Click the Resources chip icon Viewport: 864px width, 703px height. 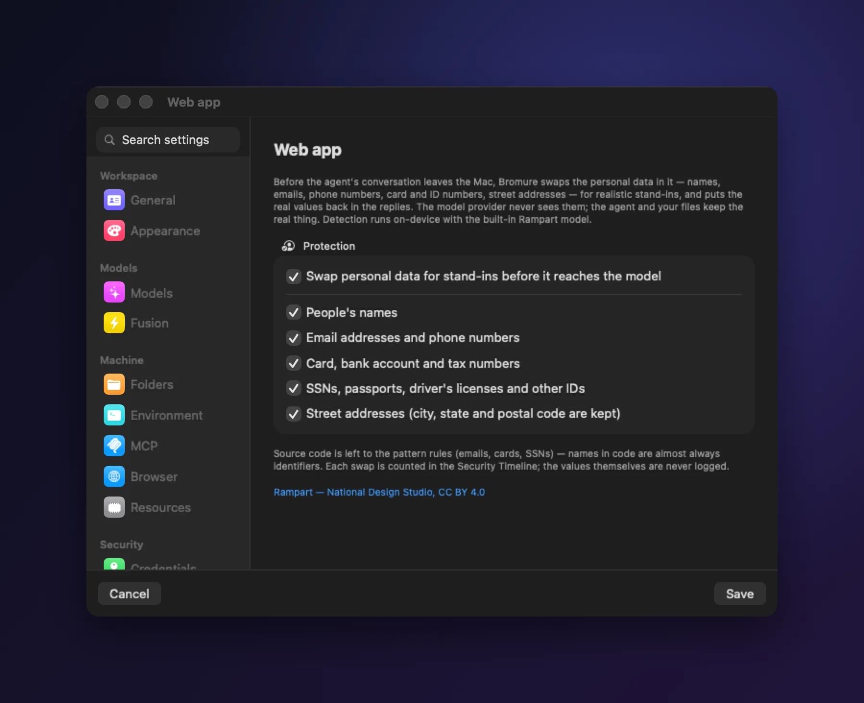point(114,508)
